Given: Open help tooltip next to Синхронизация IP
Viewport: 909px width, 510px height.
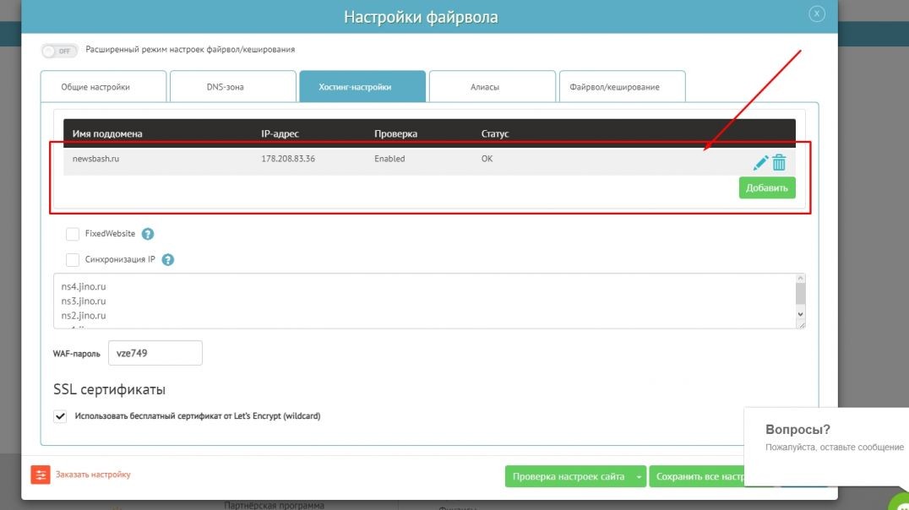Looking at the screenshot, I should [x=167, y=260].
